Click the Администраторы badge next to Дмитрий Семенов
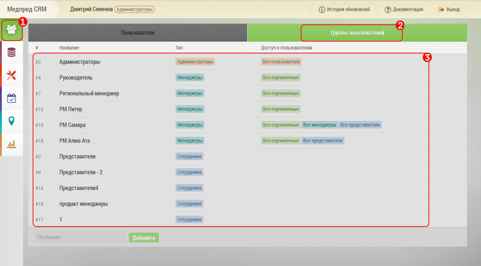481x266 pixels. (x=134, y=9)
